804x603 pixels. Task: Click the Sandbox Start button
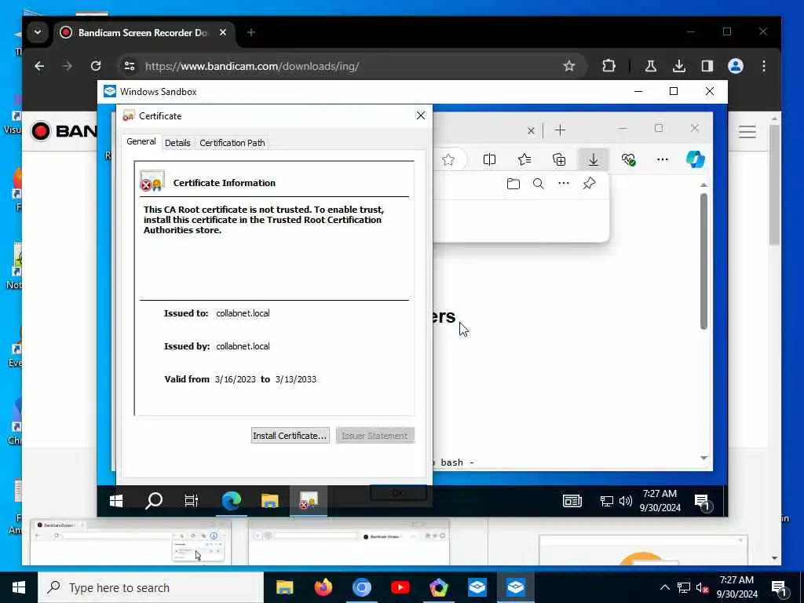coord(116,501)
